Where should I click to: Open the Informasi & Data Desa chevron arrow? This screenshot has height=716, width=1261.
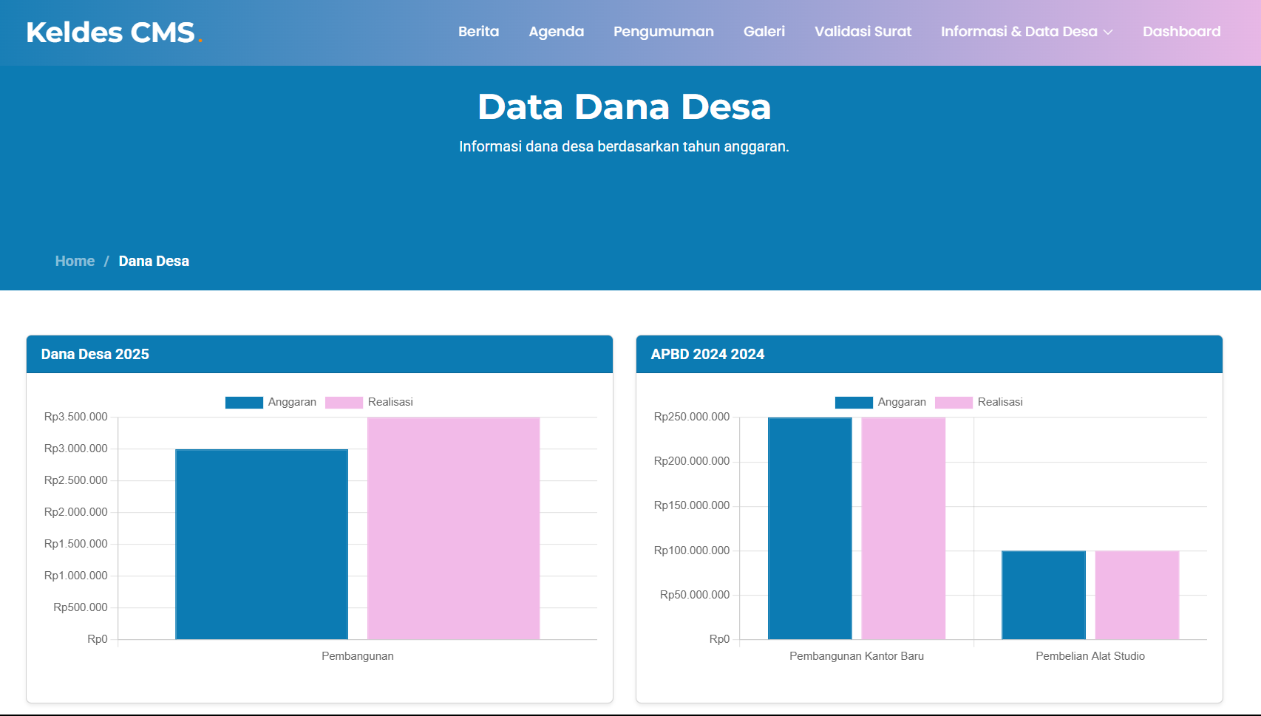click(x=1107, y=33)
